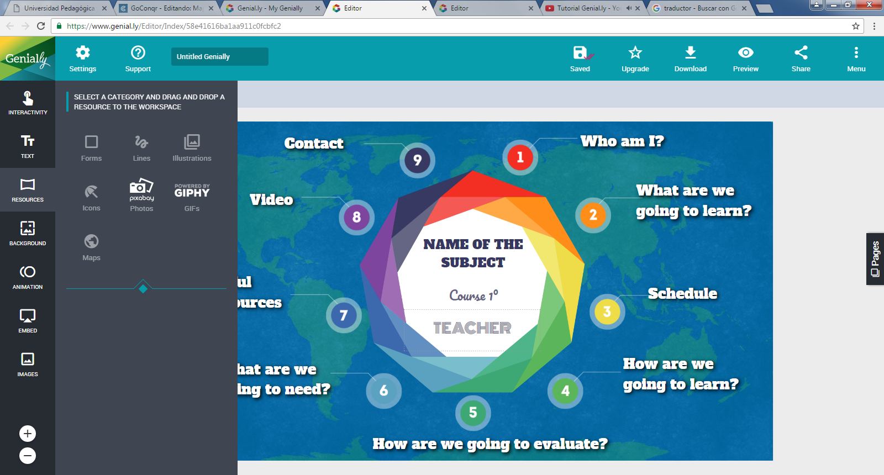Edit the Untitled Genially title field
884x475 pixels.
[x=220, y=56]
